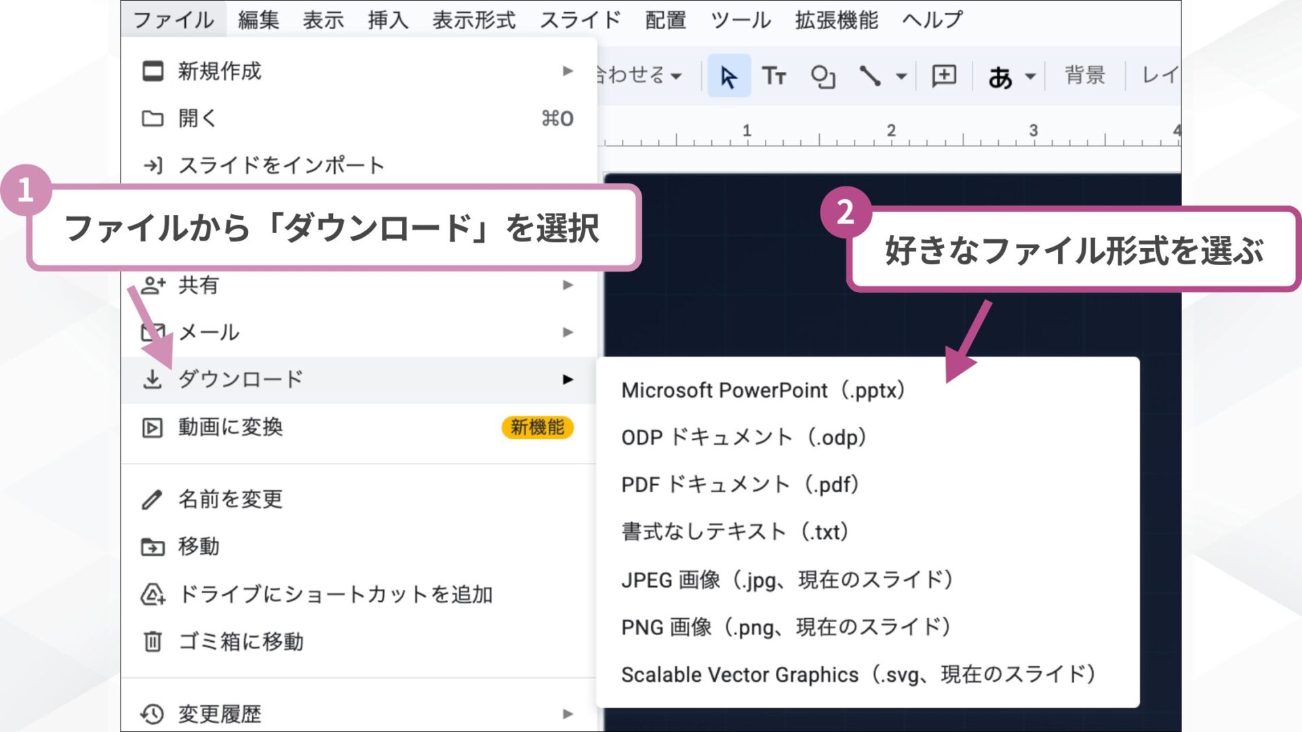This screenshot has height=732, width=1302.
Task: Select the text box tool
Action: 775,76
